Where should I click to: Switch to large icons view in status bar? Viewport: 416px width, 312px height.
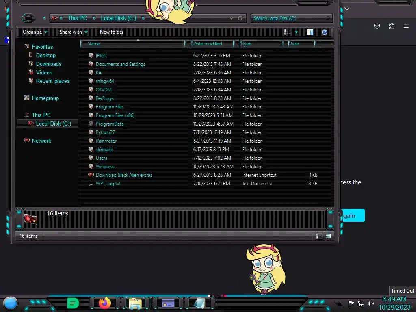pos(328,236)
